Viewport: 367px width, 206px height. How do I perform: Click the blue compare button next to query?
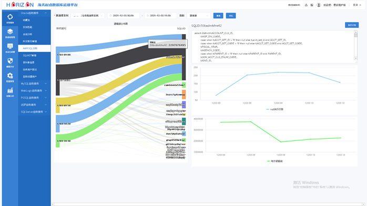coord(231,16)
